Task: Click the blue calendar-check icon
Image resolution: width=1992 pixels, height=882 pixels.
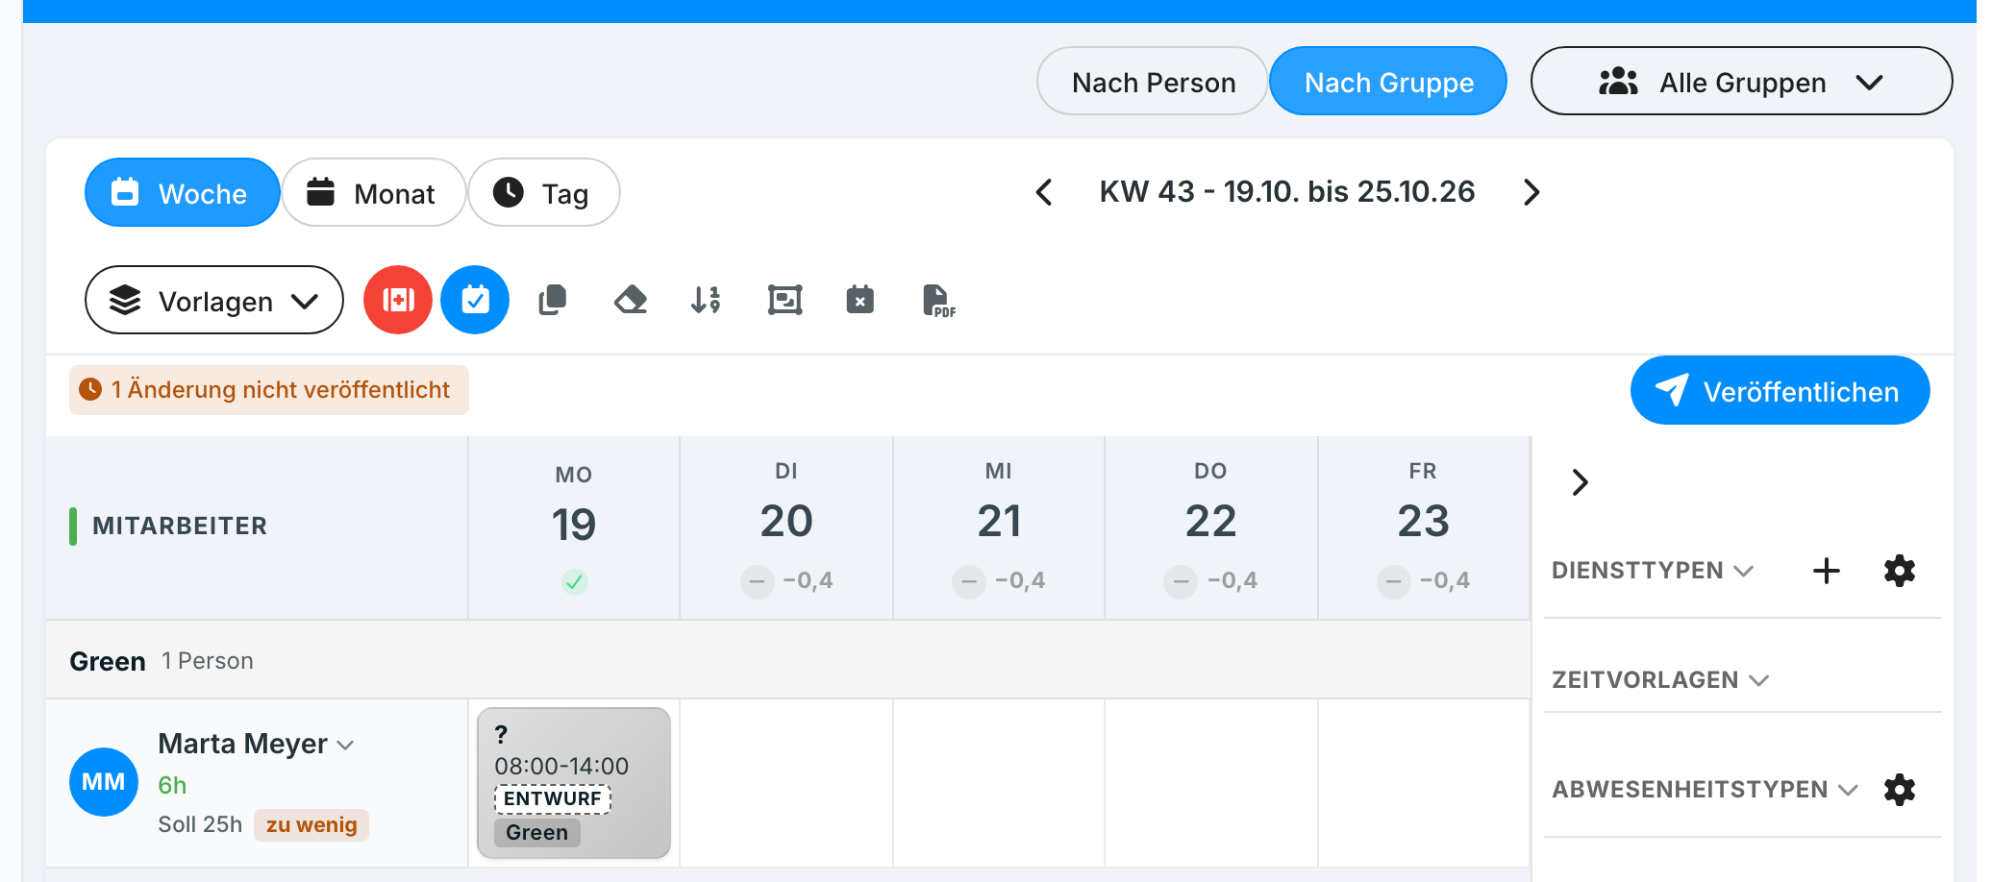Action: tap(475, 300)
